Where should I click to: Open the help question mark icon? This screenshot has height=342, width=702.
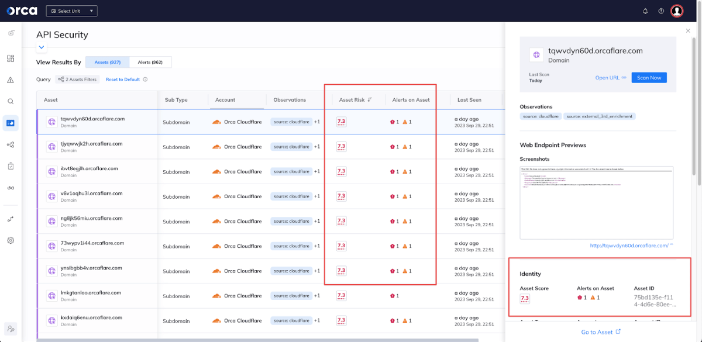coord(661,11)
